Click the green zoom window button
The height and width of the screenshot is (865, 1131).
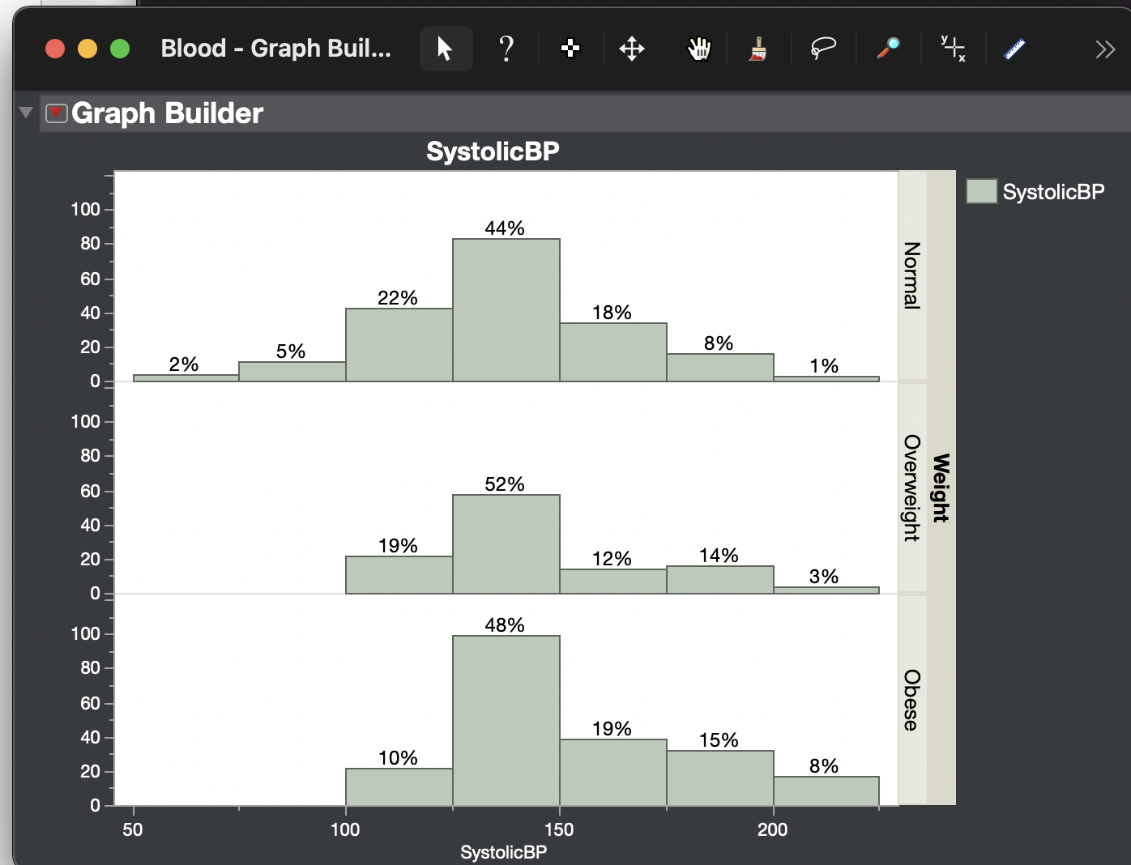click(x=120, y=49)
